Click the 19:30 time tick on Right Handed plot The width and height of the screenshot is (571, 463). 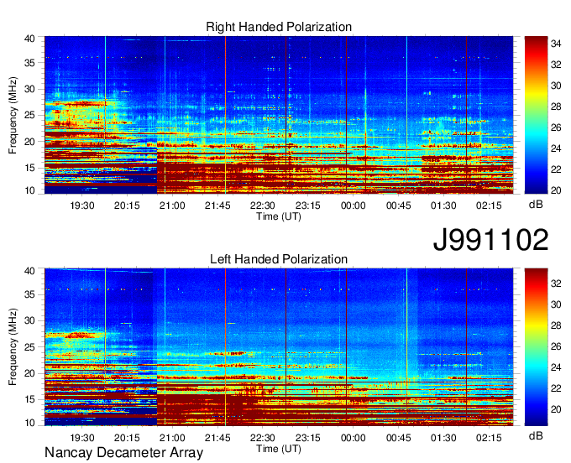pos(82,205)
